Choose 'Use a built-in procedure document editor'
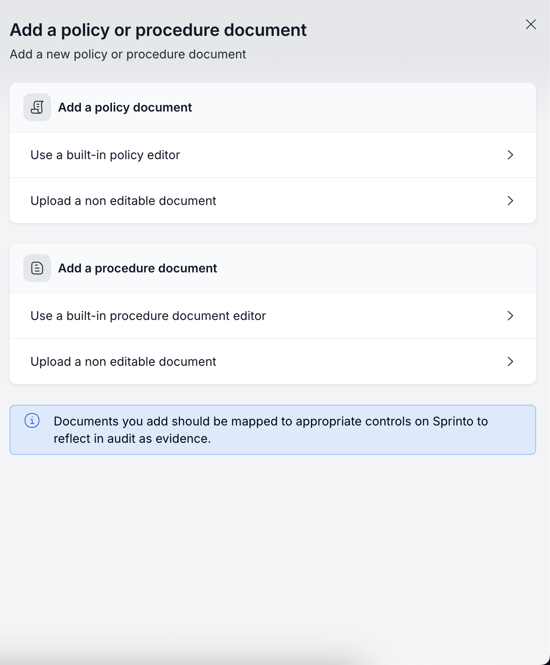 [x=148, y=316]
